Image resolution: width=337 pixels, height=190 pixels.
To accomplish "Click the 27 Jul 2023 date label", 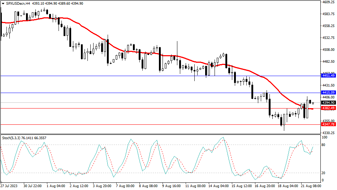I will 9,186.
